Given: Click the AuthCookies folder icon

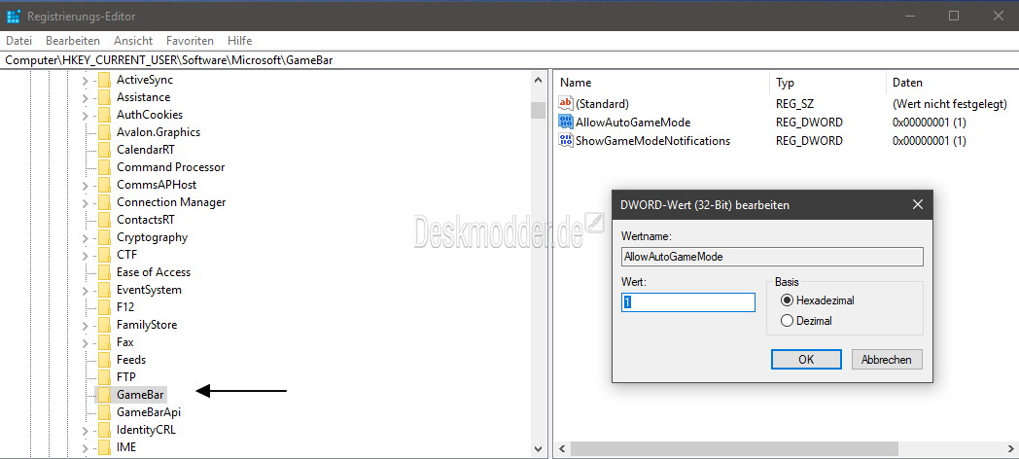Looking at the screenshot, I should 104,115.
